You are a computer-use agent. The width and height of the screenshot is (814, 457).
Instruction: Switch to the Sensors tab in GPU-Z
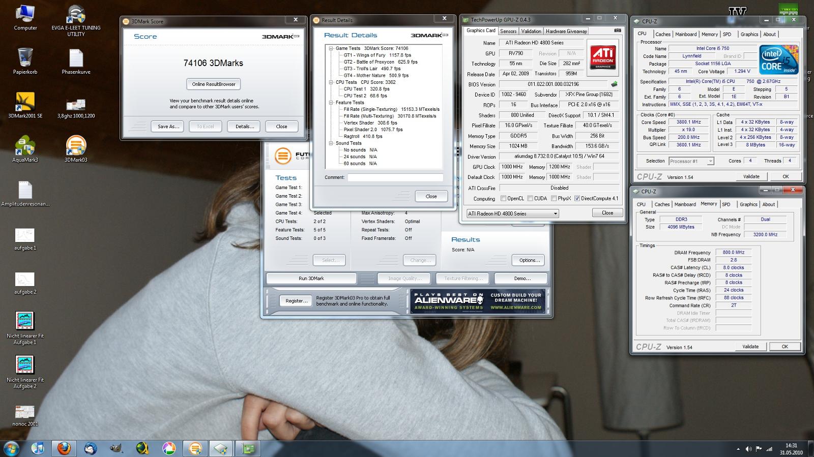tap(508, 31)
